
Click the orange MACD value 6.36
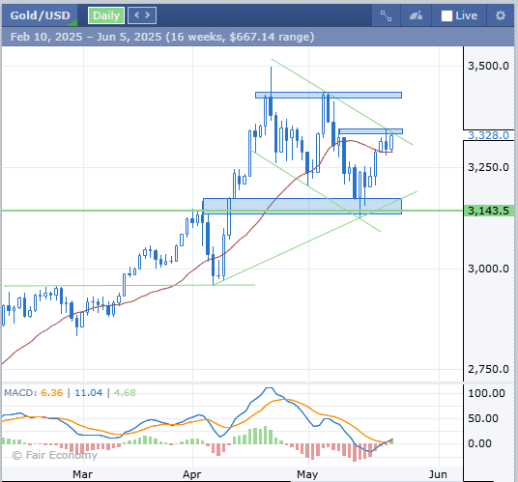pyautogui.click(x=52, y=392)
